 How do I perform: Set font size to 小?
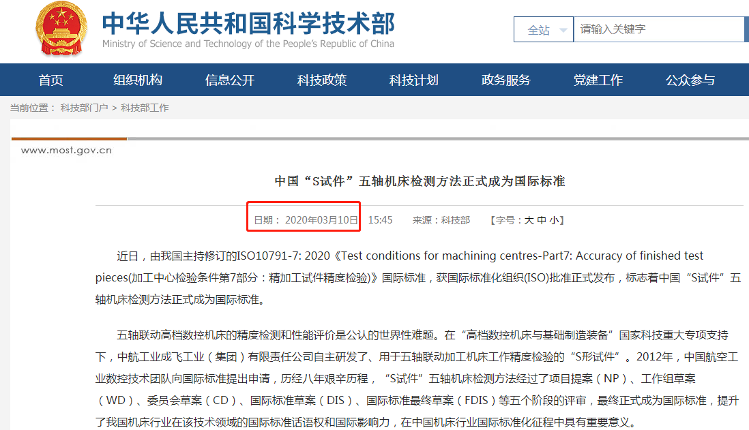[554, 220]
